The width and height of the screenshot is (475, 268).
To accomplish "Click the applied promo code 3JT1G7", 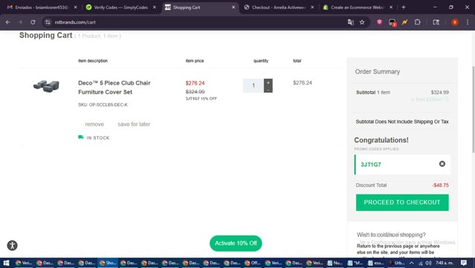I will pos(371,165).
